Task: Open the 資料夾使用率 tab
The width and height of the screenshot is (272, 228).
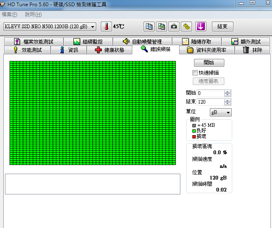Action: tap(207, 50)
